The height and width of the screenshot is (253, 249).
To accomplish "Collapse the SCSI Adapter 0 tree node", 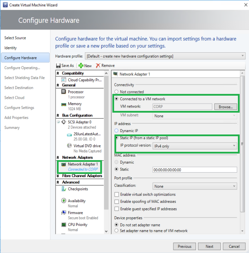I will pos(58,122).
